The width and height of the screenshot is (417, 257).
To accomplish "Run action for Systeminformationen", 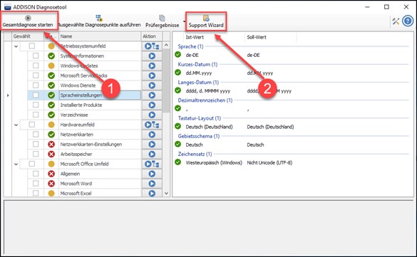I will pos(152,56).
